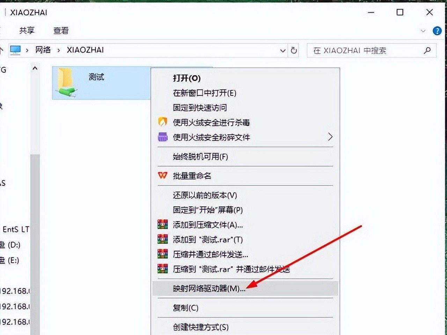Click WinRAR icon beside 压缩并通过邮件发送...
This screenshot has width=447, height=335.
tap(163, 254)
